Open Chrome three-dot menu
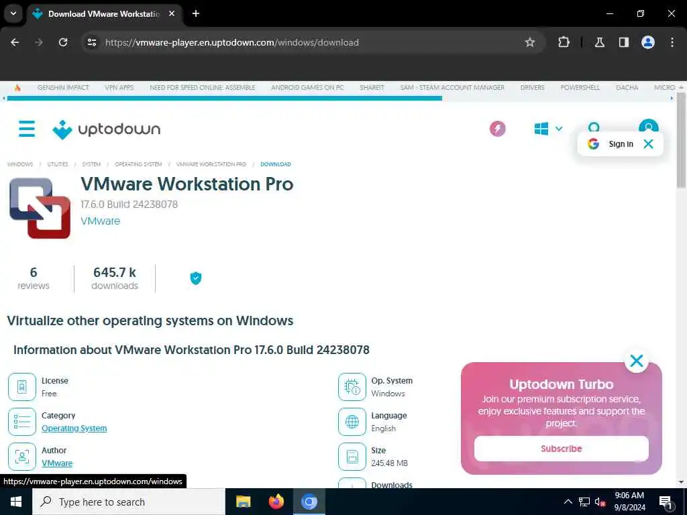 672,42
